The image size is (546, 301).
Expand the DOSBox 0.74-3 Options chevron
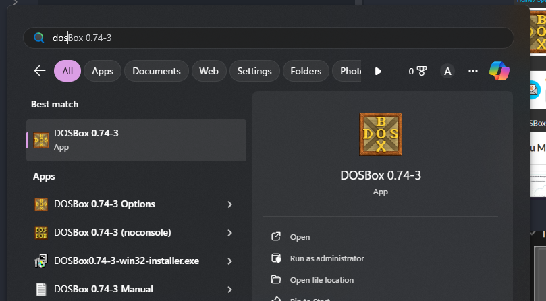click(230, 204)
